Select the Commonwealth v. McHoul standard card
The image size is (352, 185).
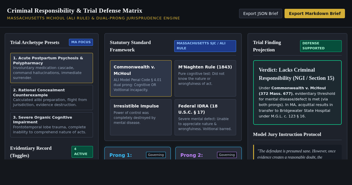(x=141, y=78)
